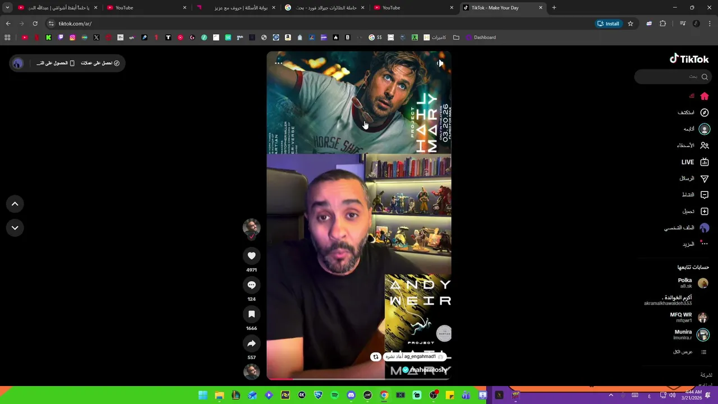Viewport: 718px width, 404px height.
Task: Open the Chrome extensions puzzle icon
Action: pyautogui.click(x=663, y=24)
